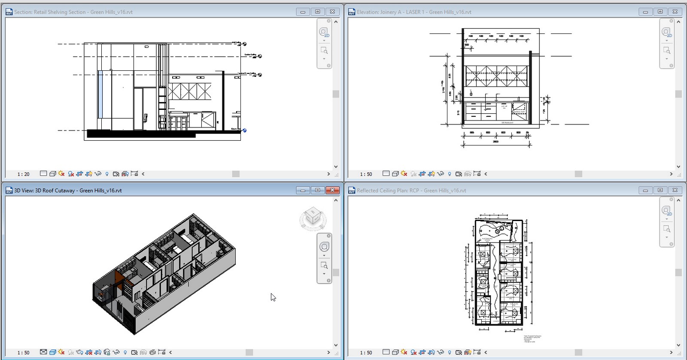Click the 1 : 50 scale in 3D Roof Cutaway
Screen dimensions: 687x360
point(24,353)
